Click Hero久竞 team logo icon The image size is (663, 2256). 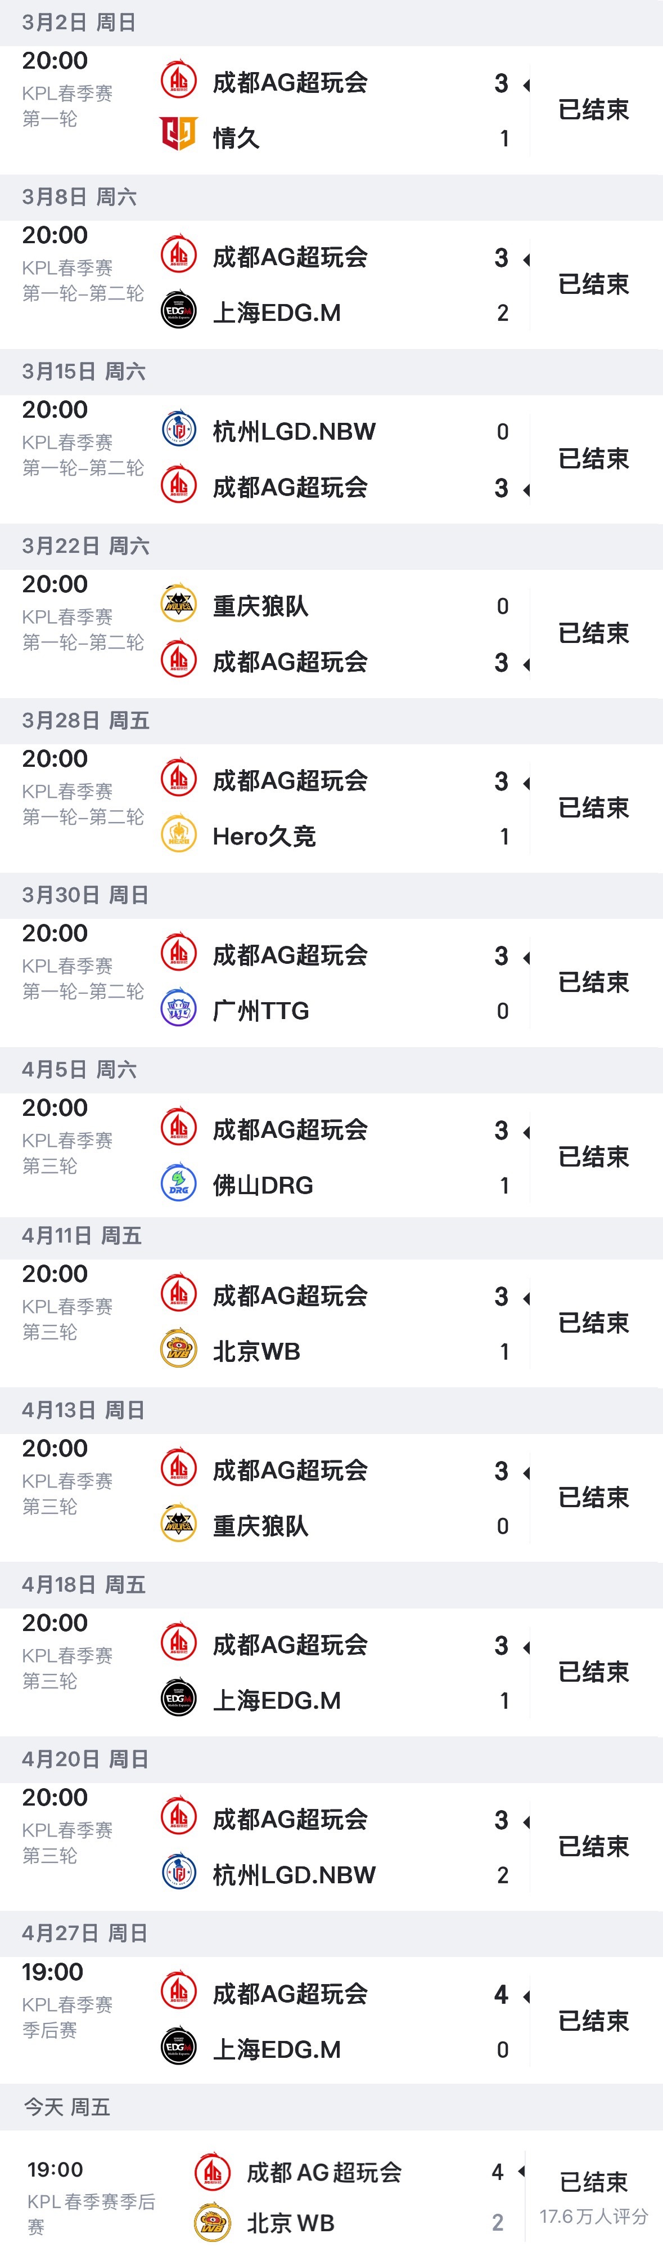coord(178,834)
